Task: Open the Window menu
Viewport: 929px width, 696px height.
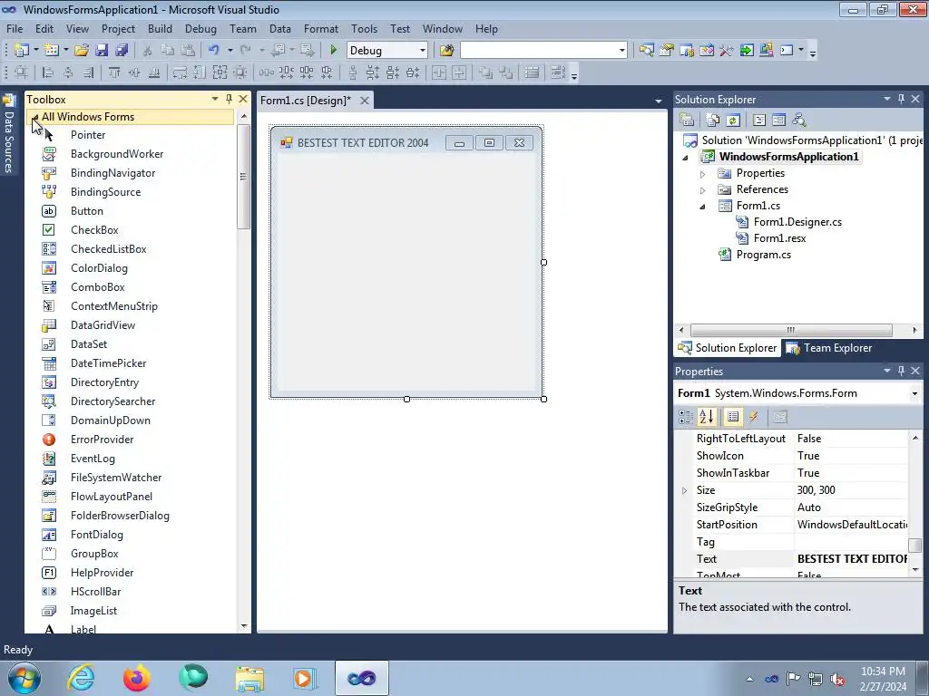Action: point(442,28)
